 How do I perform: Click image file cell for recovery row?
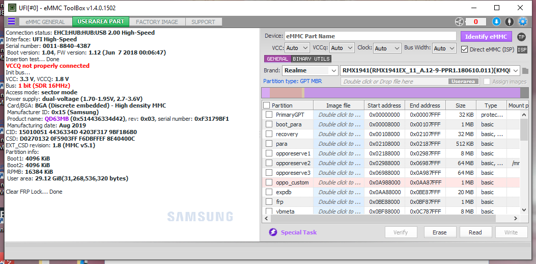pyautogui.click(x=338, y=134)
